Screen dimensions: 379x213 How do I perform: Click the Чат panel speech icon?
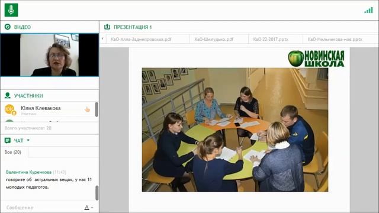[8, 140]
